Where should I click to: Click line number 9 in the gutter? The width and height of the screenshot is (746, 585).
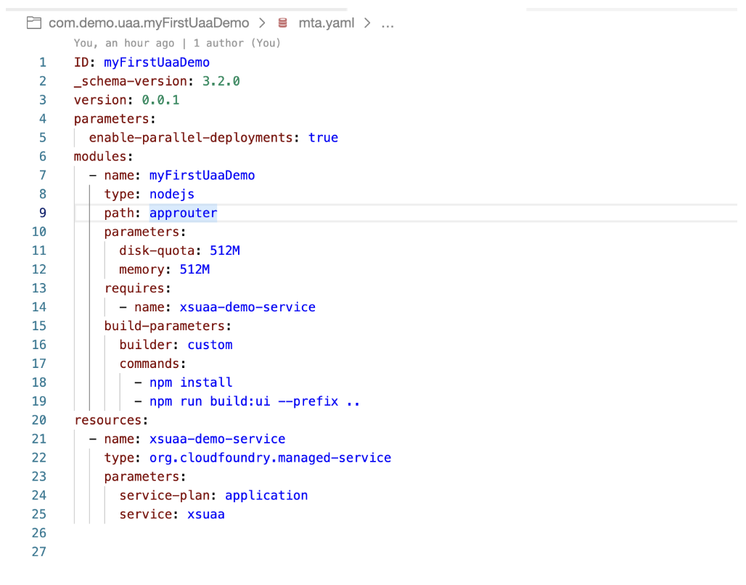(42, 213)
